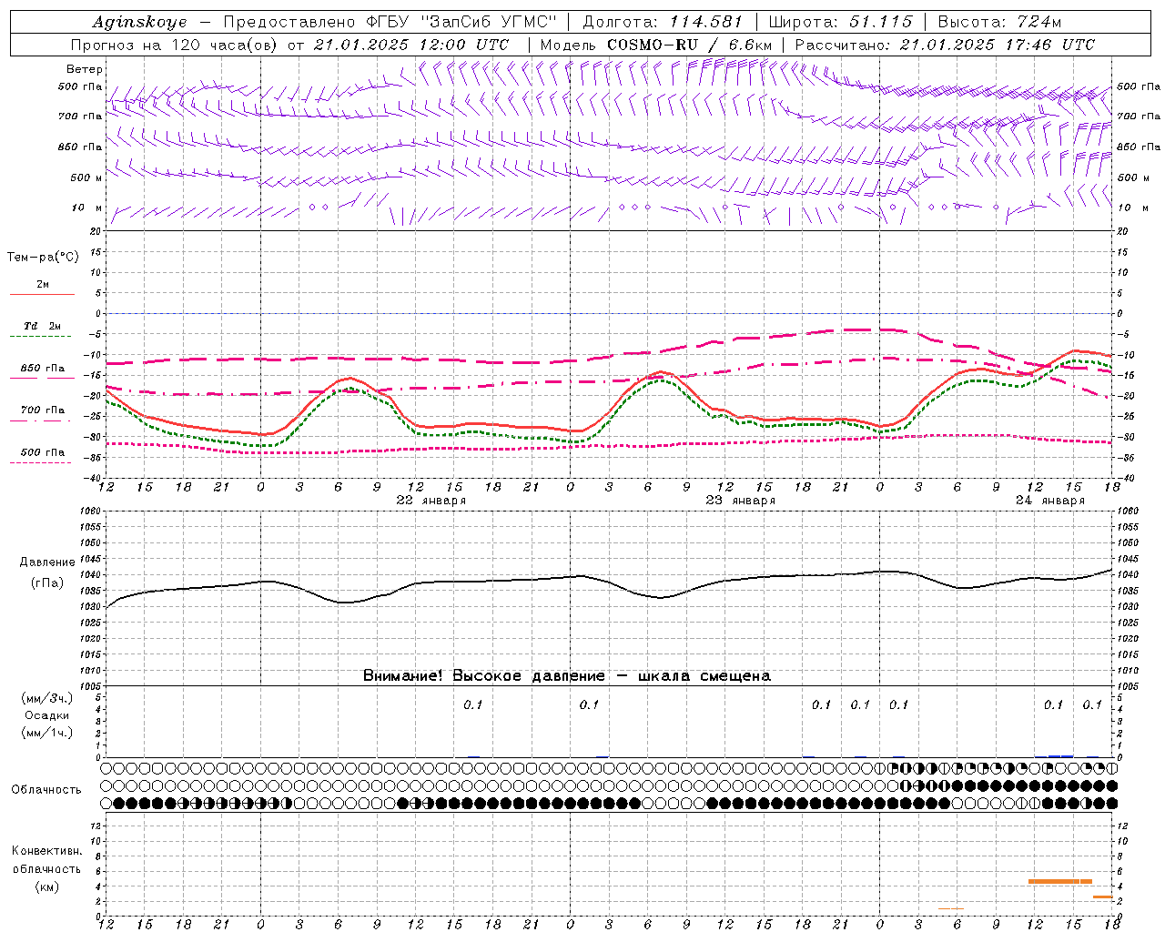Click the "24 января" date label
This screenshot has height=932, width=1165.
point(1050,501)
